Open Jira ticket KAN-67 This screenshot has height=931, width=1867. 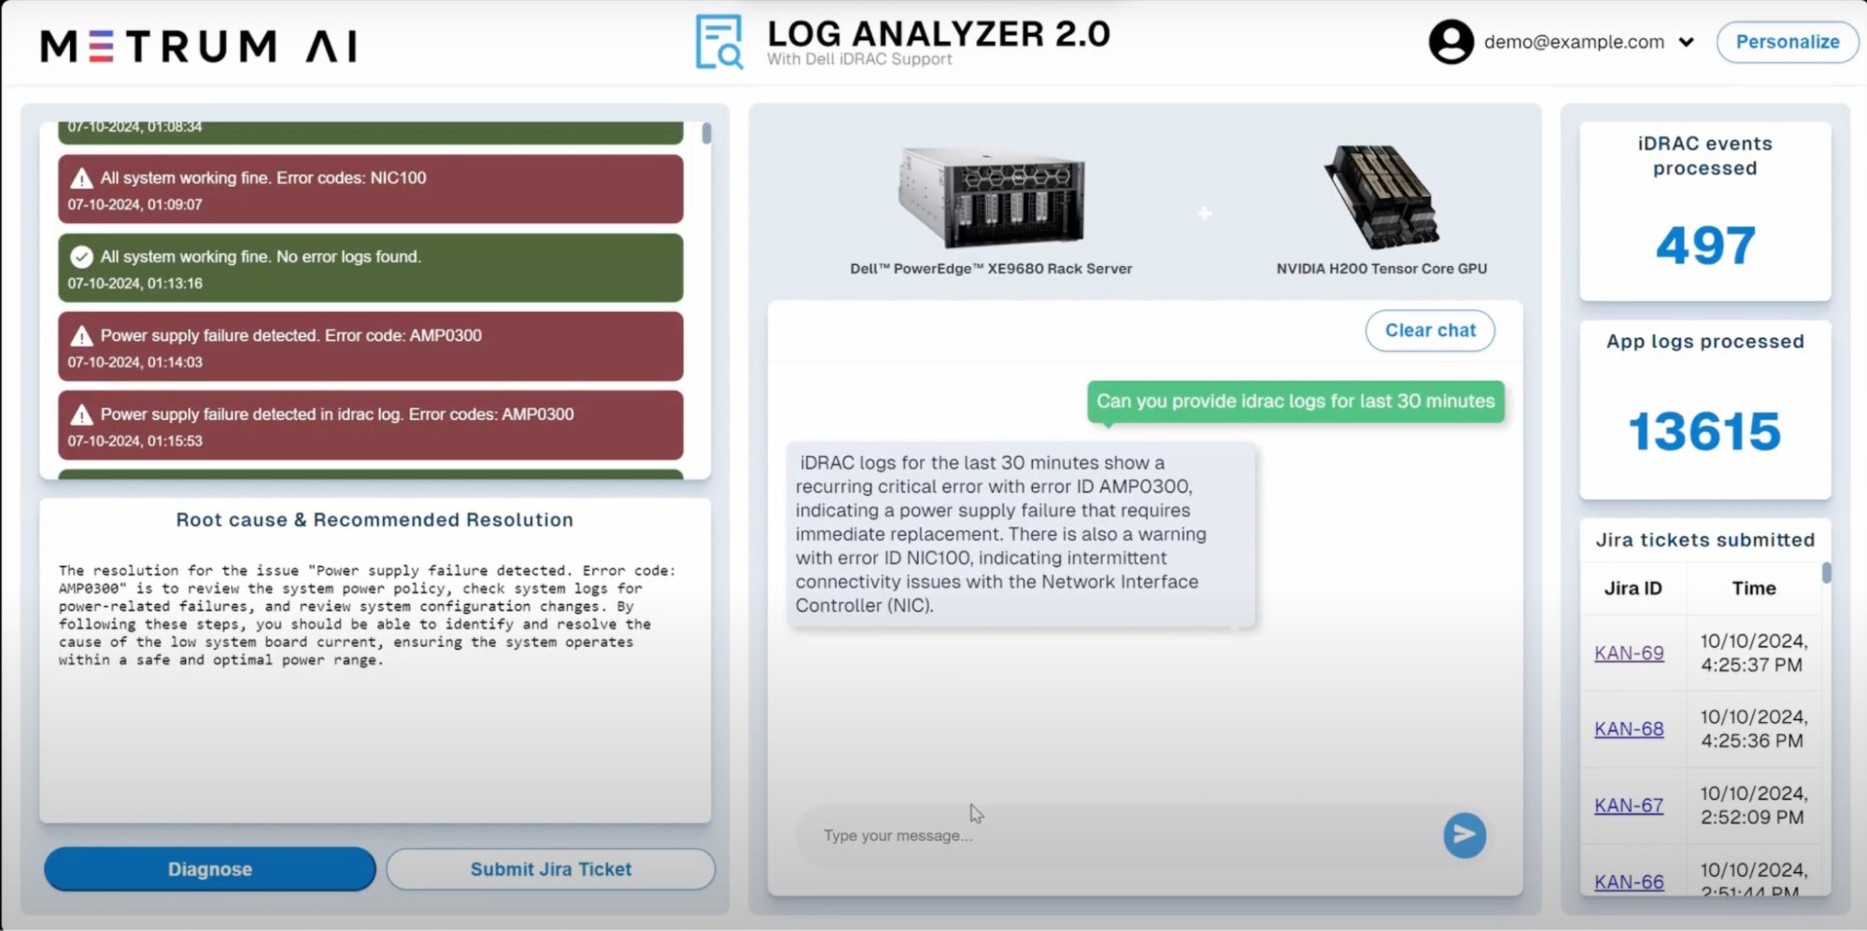click(1629, 806)
